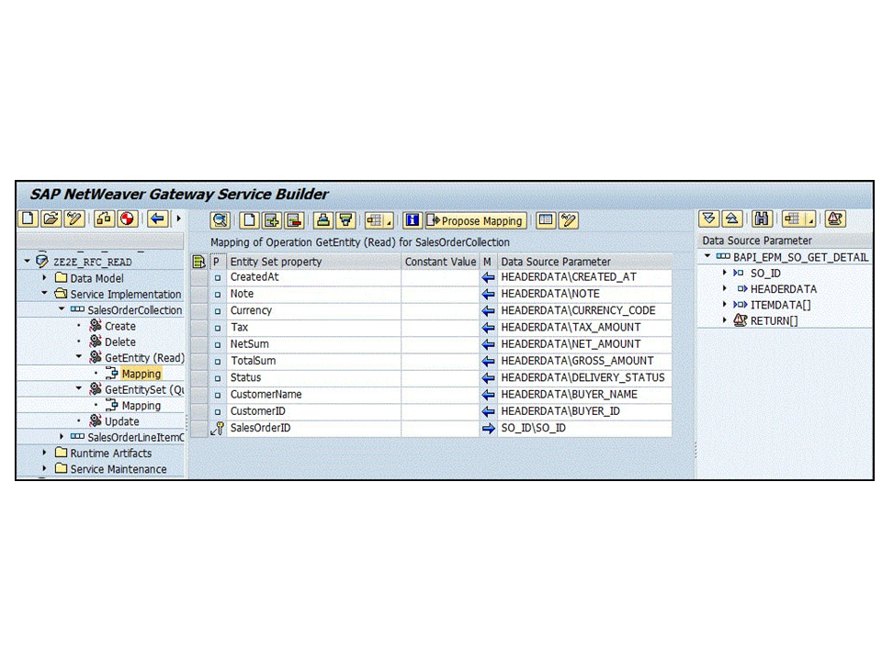
Task: Expand the Data Model folder node
Action: pyautogui.click(x=45, y=278)
